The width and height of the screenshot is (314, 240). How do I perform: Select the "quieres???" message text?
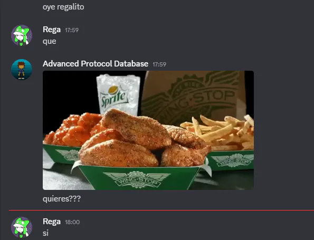tap(62, 199)
